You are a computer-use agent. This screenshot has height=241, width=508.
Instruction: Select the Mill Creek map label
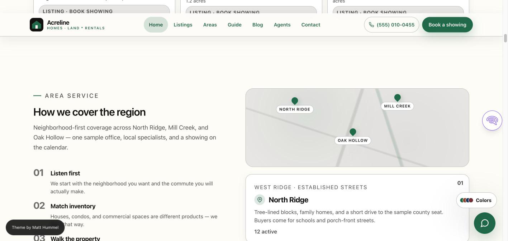pyautogui.click(x=397, y=106)
